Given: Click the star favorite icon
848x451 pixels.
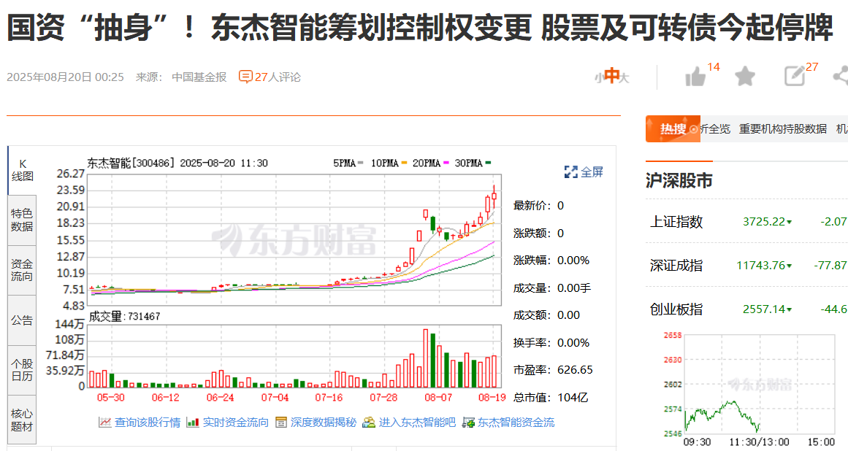Looking at the screenshot, I should tap(745, 76).
